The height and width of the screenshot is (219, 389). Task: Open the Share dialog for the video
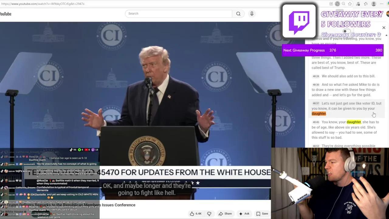pos(225,214)
